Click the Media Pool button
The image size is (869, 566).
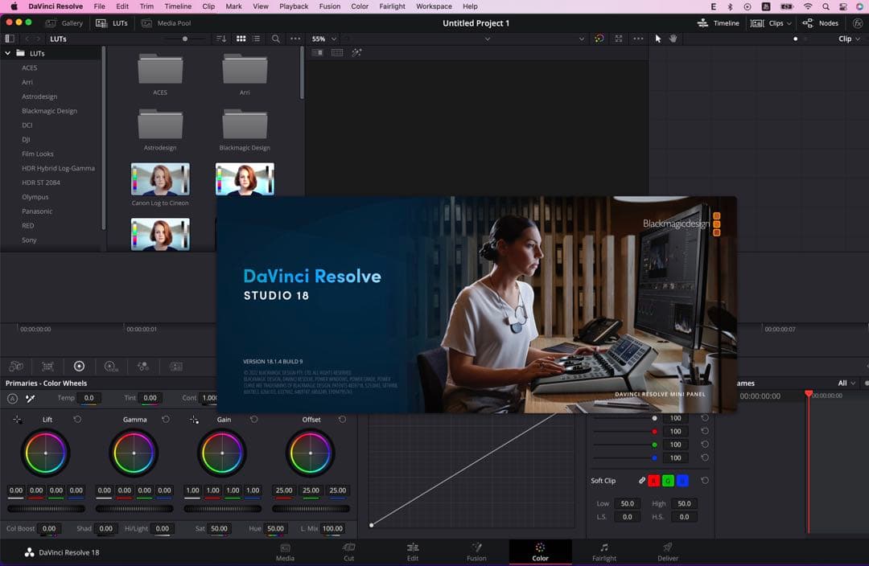(x=167, y=23)
